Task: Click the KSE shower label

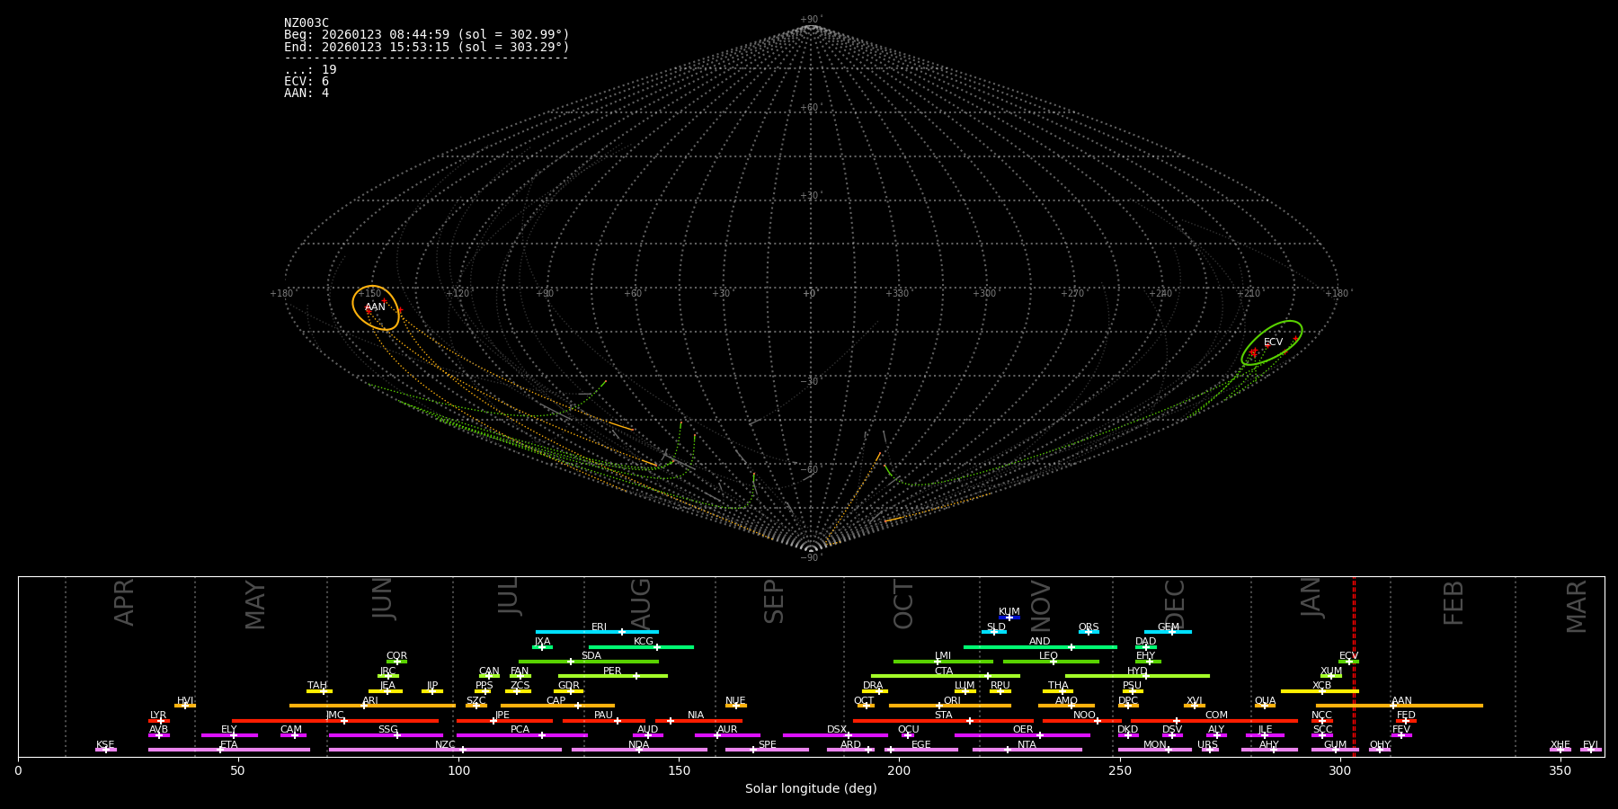Action: pos(105,745)
